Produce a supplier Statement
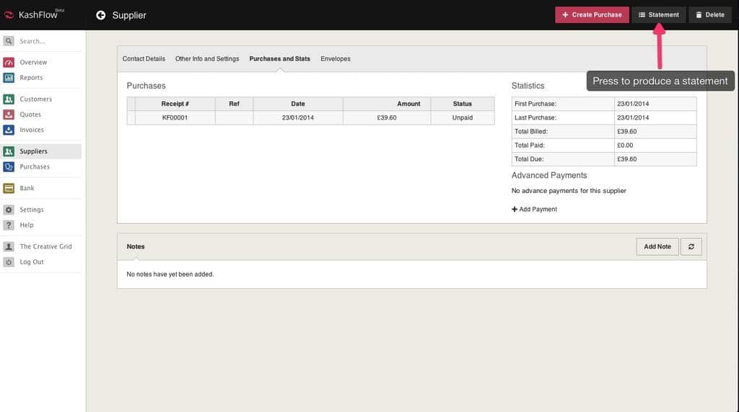Screen dimensions: 739x412 click(x=658, y=15)
